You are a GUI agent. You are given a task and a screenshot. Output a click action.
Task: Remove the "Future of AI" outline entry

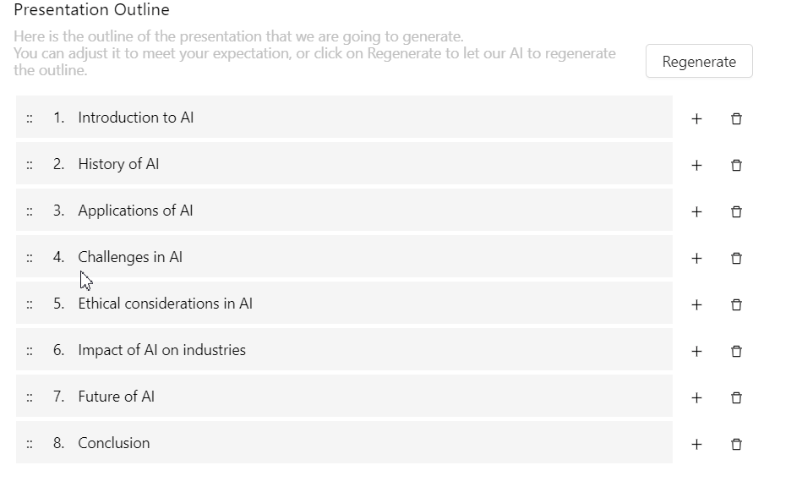point(736,397)
